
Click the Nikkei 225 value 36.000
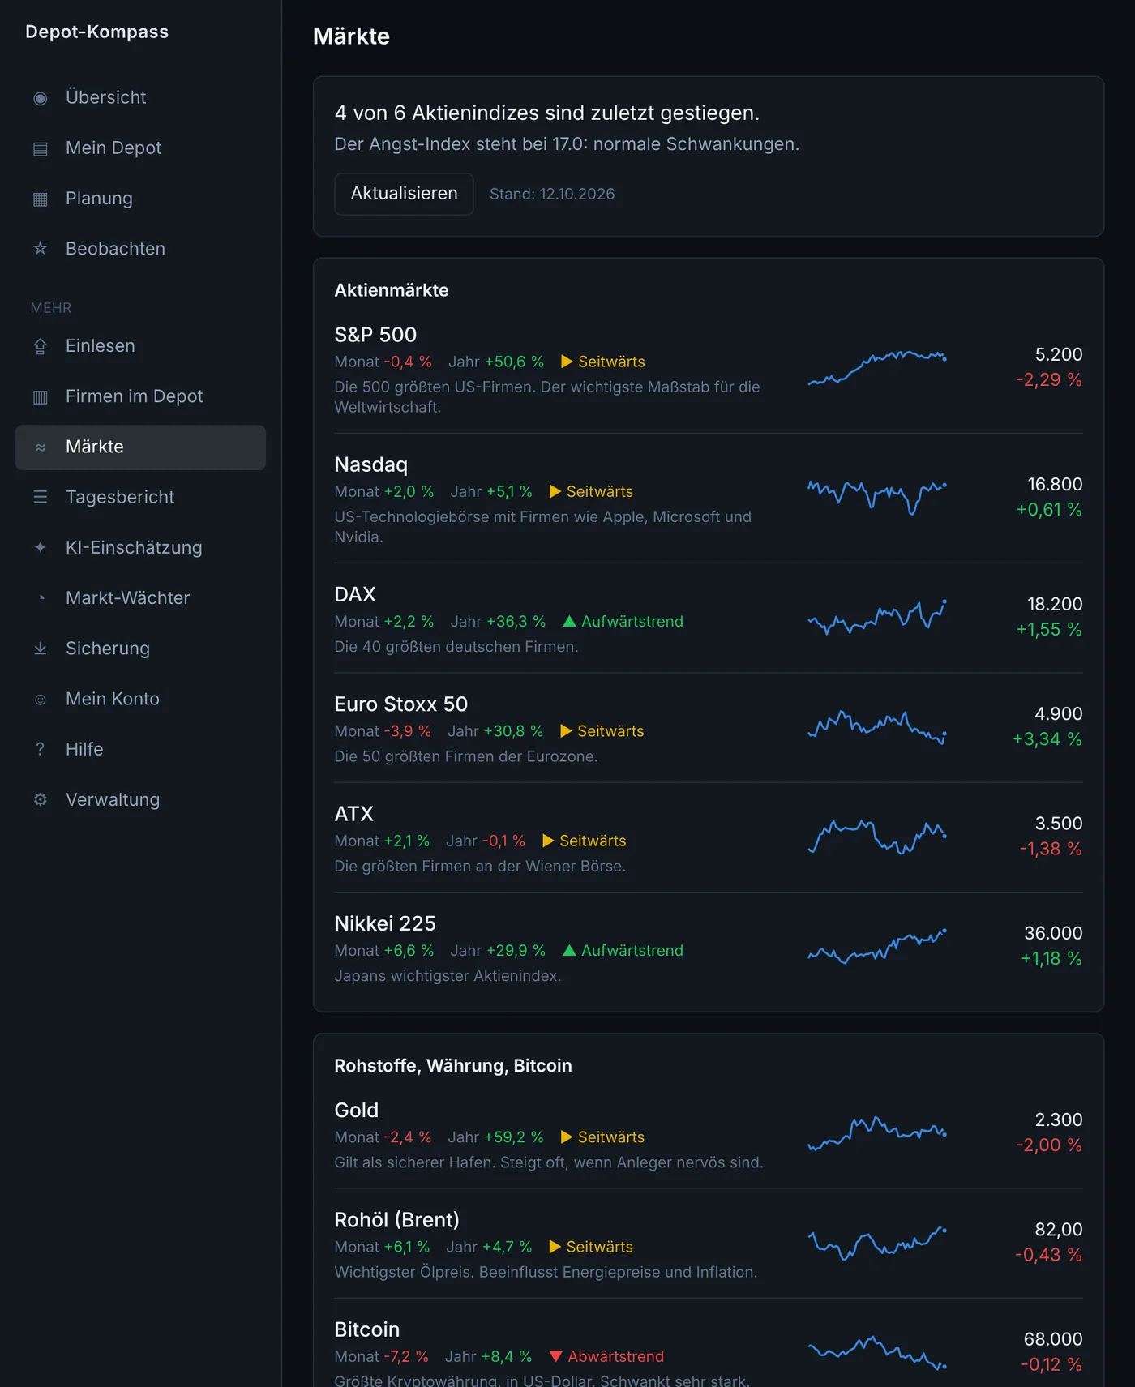1053,933
